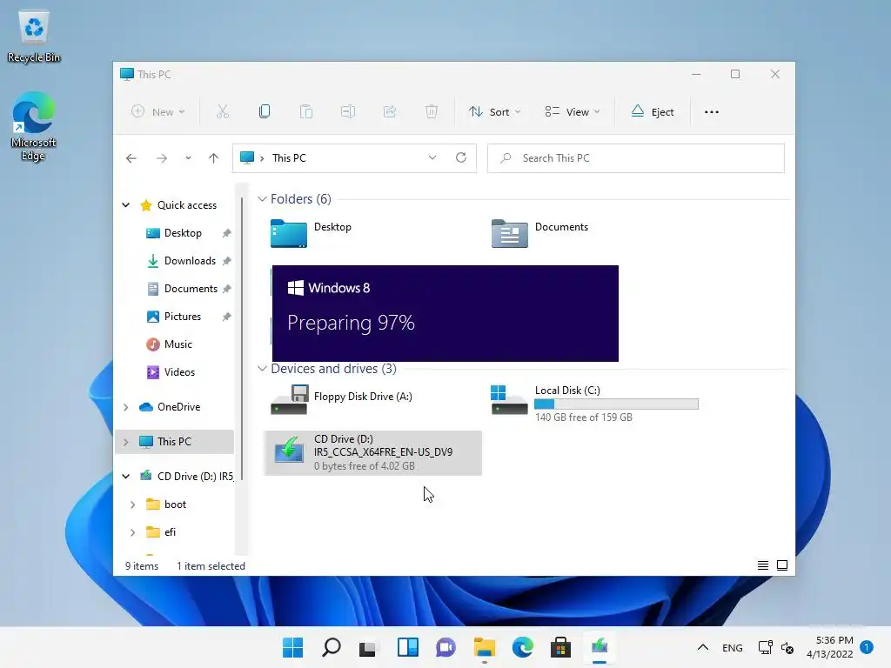The image size is (891, 668).
Task: Select CD Drive (D:) in Devices
Action: coord(372,452)
